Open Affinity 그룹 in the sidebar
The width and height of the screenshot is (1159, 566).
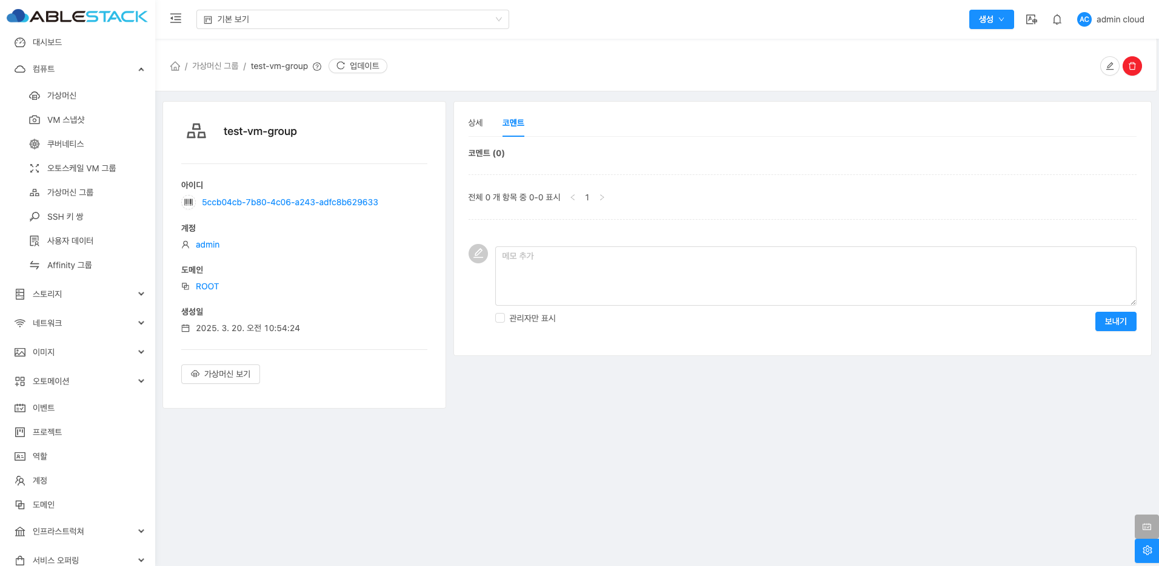(78, 265)
